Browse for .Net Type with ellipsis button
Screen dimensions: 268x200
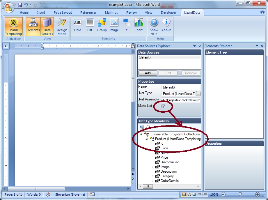click(198, 94)
